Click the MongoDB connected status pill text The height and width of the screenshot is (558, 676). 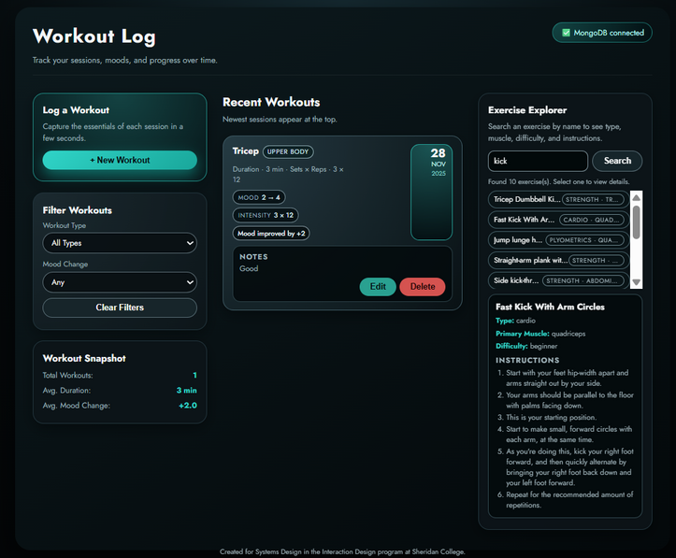pos(609,33)
